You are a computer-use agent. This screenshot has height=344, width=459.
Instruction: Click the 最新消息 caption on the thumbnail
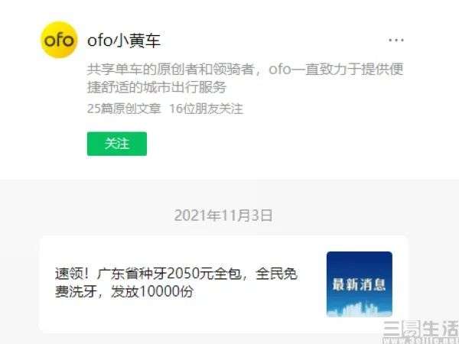coord(360,284)
